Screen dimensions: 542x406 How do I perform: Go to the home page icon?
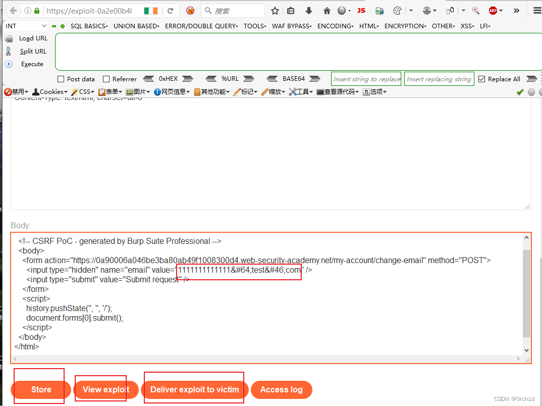pyautogui.click(x=327, y=11)
